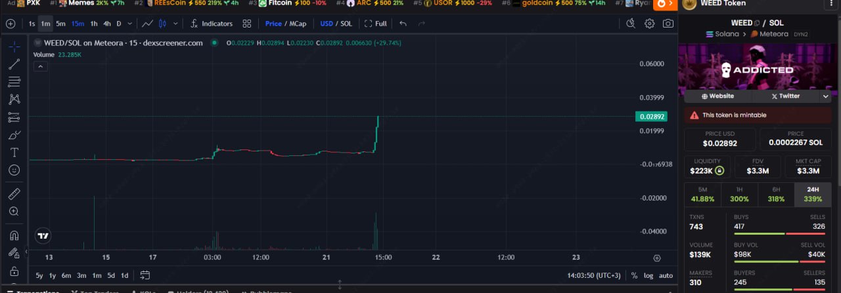Expand the timeframe interval dropdown arrow
This screenshot has width=841, height=293.
[129, 24]
